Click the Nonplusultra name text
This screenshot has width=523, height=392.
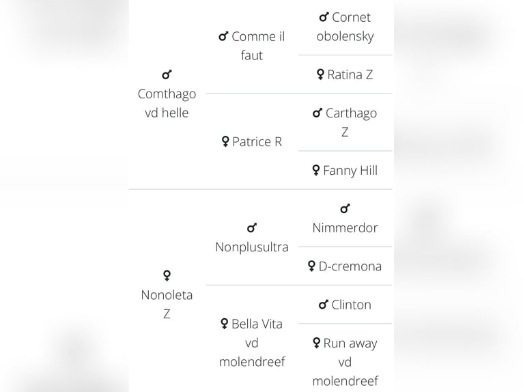pyautogui.click(x=251, y=247)
